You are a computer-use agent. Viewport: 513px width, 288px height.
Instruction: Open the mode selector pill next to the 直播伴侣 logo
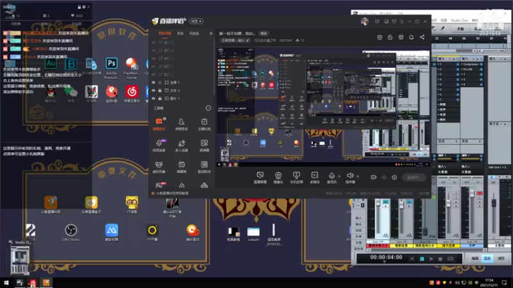click(x=196, y=21)
